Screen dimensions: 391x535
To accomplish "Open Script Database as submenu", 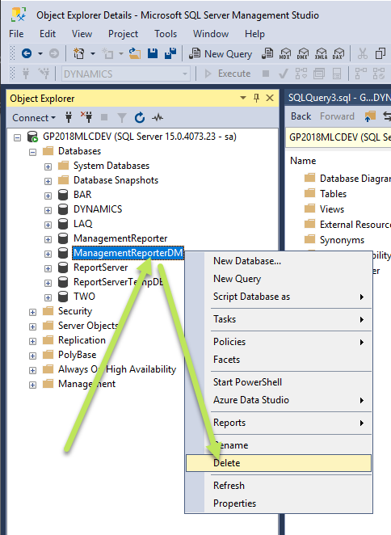I will (279, 297).
